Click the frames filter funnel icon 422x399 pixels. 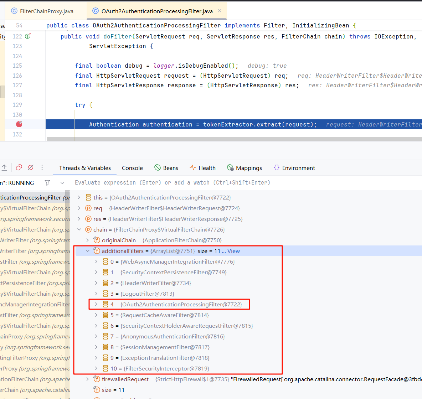(x=47, y=183)
